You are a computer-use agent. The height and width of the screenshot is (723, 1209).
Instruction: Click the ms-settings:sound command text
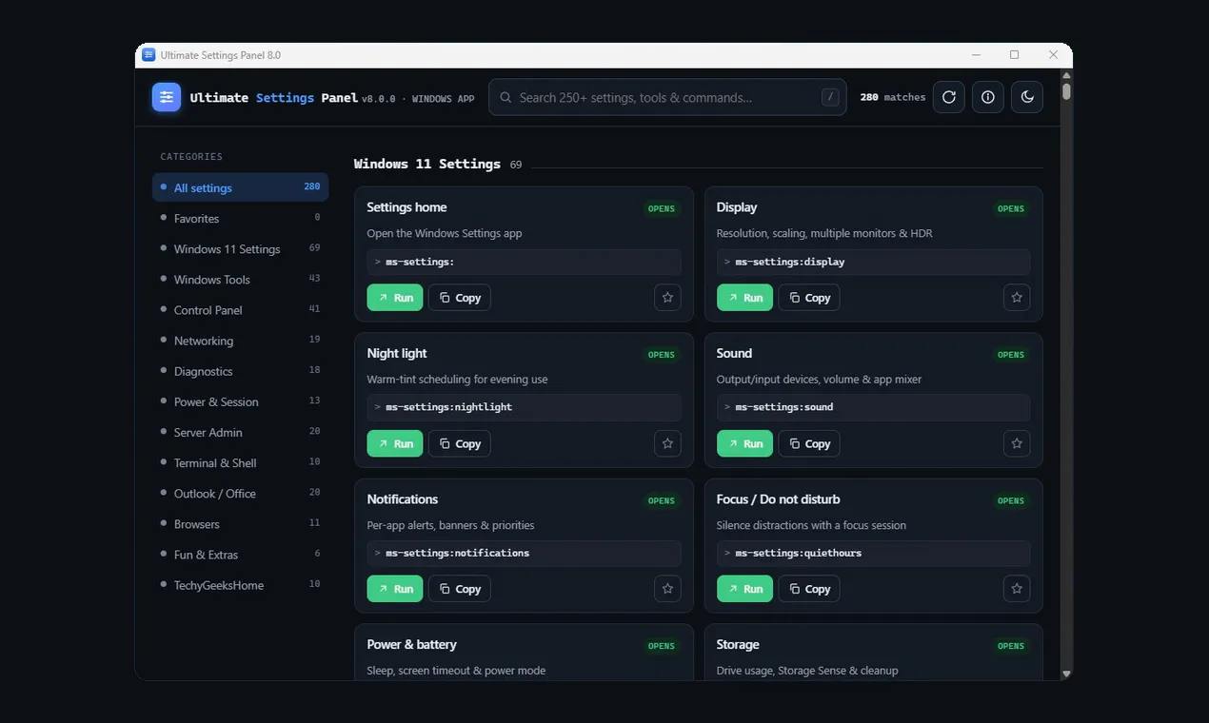click(x=784, y=407)
